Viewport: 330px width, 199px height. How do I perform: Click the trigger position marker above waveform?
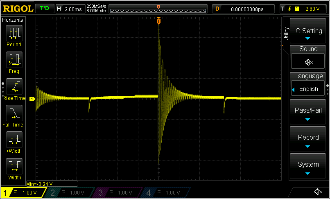tap(158, 22)
